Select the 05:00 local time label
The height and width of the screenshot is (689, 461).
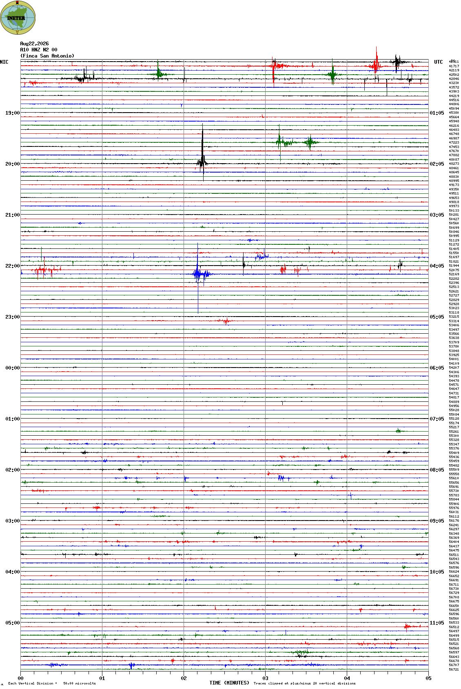(12, 623)
